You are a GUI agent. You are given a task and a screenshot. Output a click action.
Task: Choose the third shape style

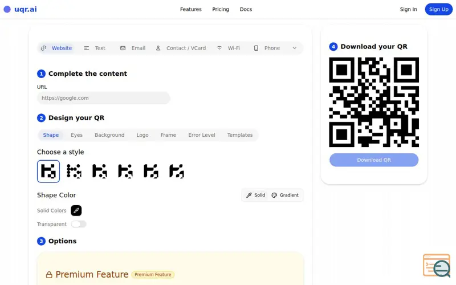(99, 171)
